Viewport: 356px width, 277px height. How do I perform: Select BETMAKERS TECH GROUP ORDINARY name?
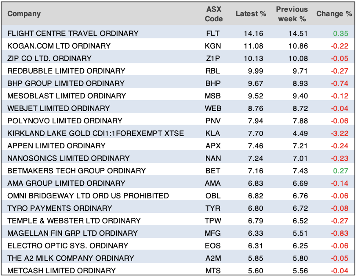pyautogui.click(x=76, y=170)
